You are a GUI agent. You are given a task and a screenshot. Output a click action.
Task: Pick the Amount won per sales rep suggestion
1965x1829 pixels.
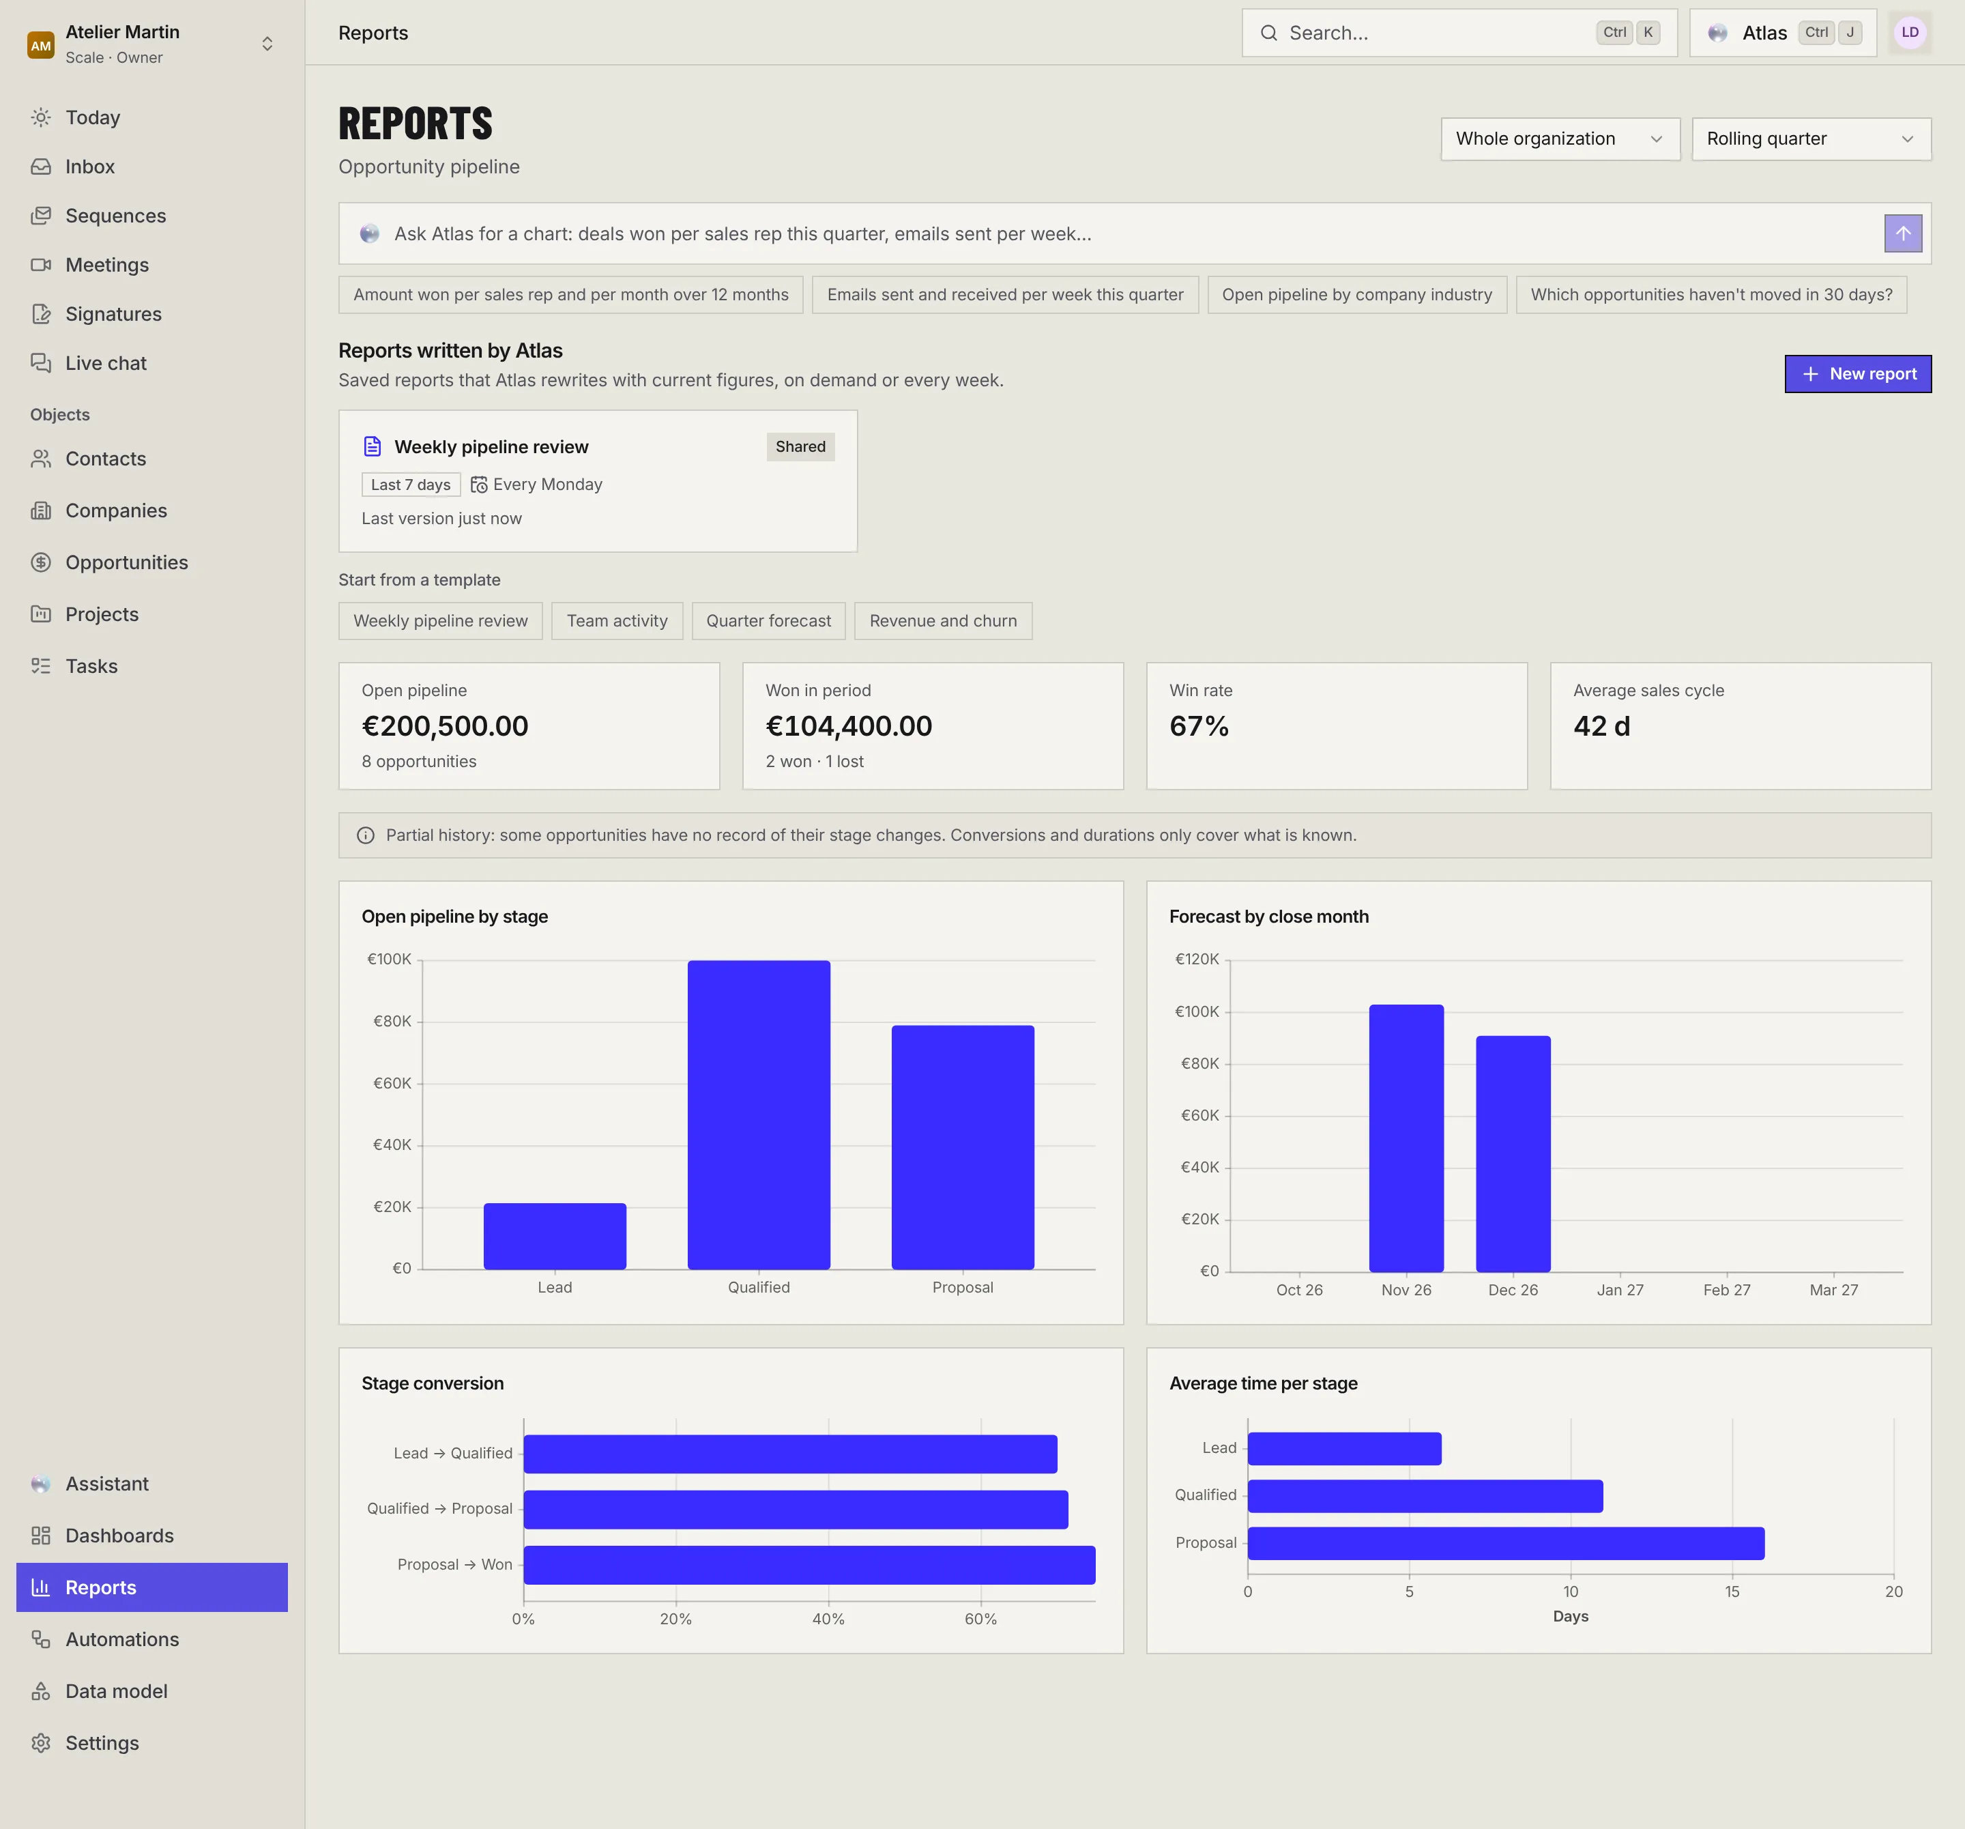tap(570, 295)
